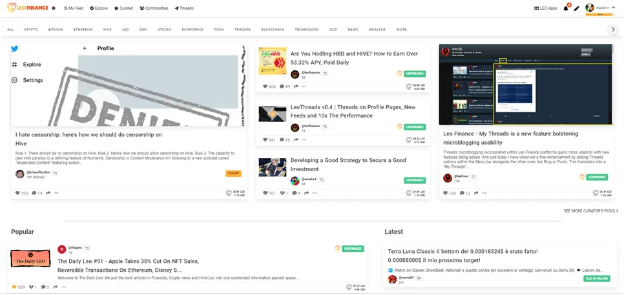Open the LeoFinance home logo
Viewport: 624px width, 295px height.
[28, 8]
